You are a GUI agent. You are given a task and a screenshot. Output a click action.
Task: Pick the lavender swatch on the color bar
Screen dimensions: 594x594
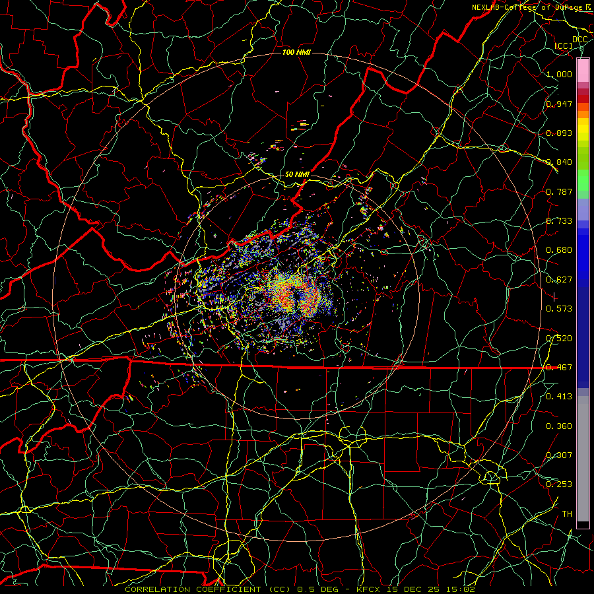pos(583,209)
